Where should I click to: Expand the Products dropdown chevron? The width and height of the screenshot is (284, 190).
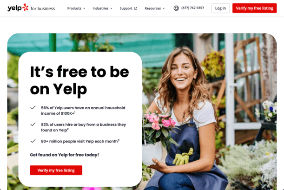pos(84,8)
